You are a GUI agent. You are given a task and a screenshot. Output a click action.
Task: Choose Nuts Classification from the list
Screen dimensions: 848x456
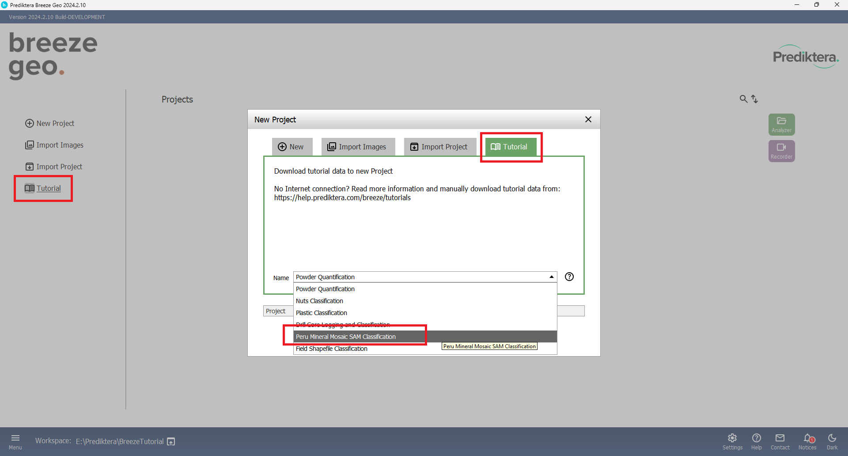[x=319, y=301]
